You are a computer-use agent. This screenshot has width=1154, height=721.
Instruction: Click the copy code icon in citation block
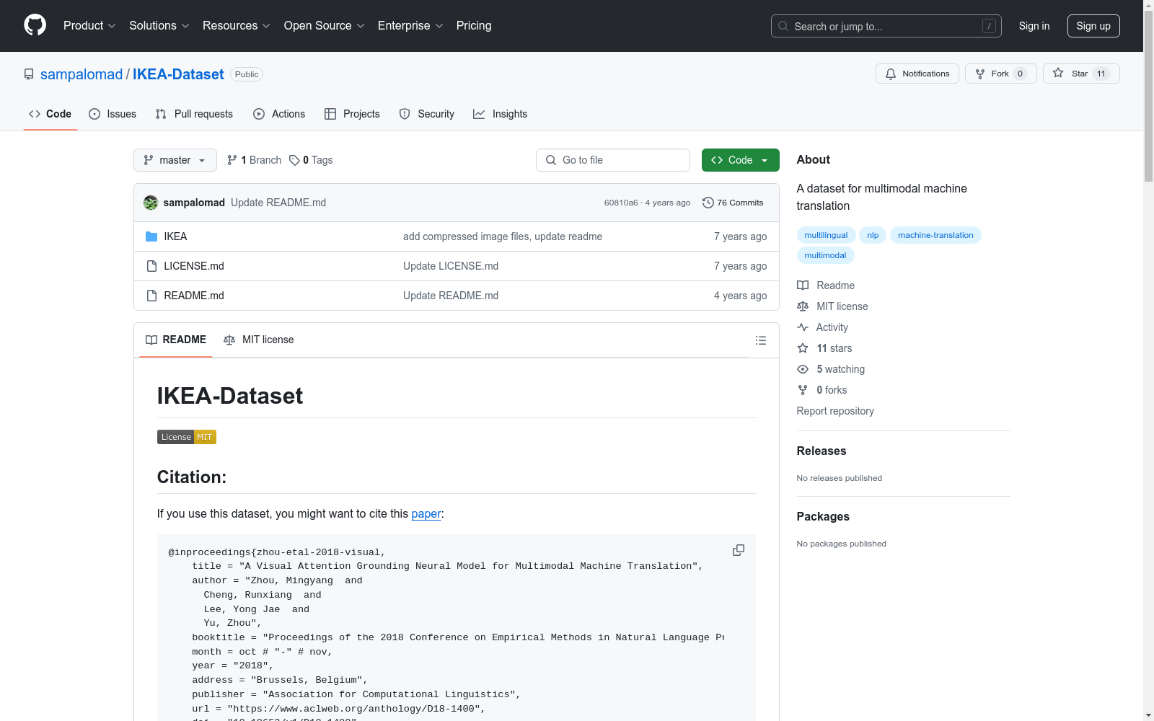click(x=739, y=550)
